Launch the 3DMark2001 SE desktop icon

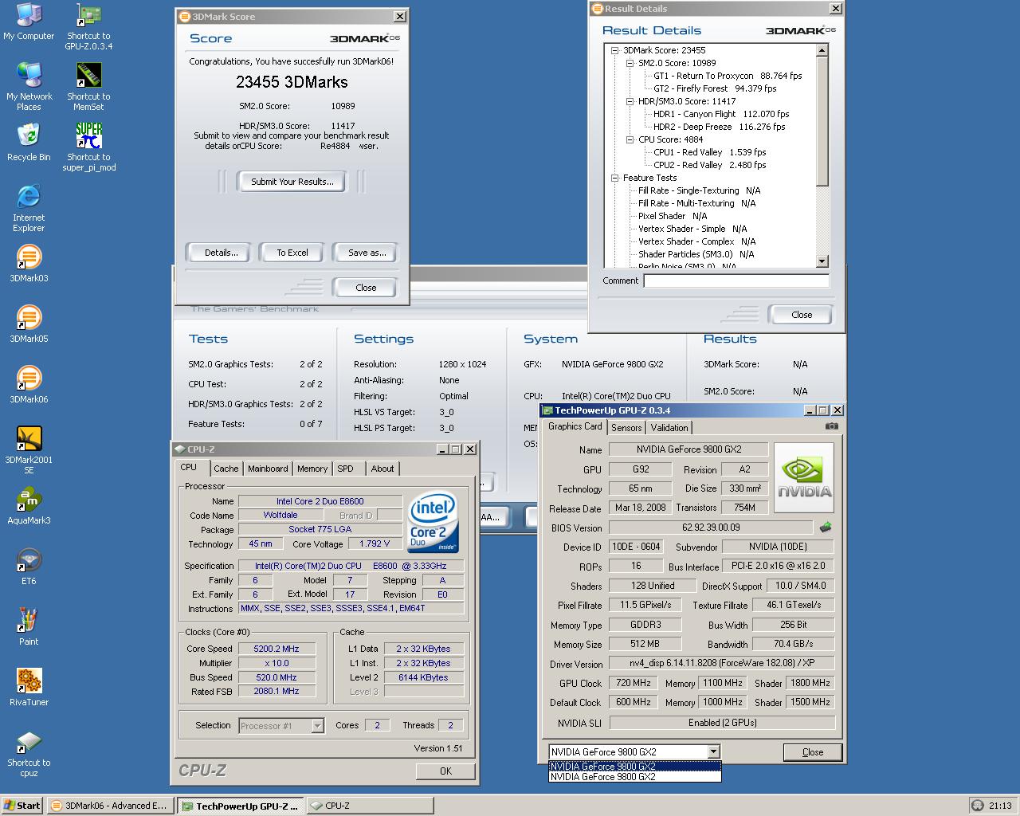[x=29, y=450]
